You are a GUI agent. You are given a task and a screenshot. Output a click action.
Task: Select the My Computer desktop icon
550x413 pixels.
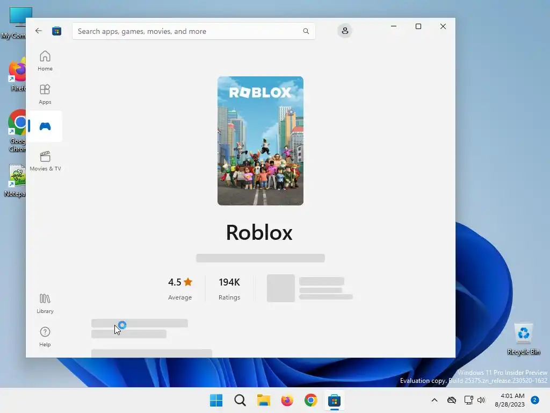(x=13, y=23)
